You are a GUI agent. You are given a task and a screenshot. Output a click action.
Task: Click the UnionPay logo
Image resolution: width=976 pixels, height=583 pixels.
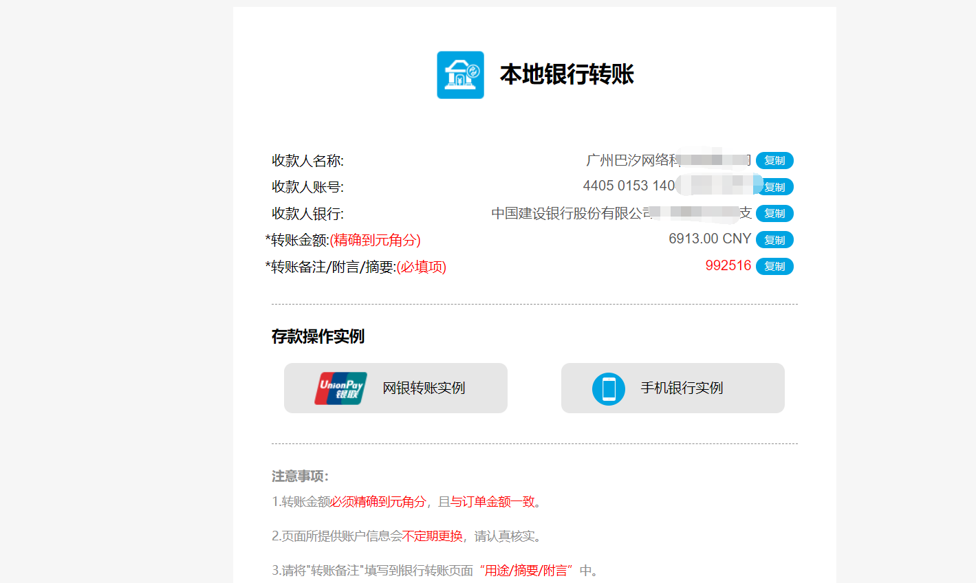click(x=340, y=388)
